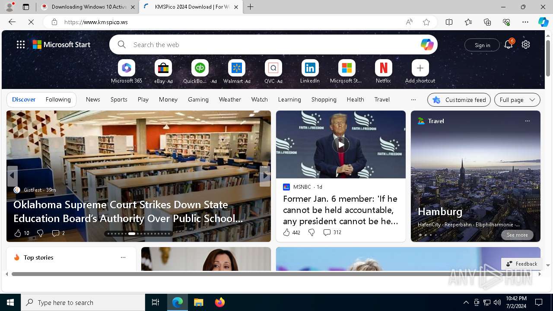Stop loading the page
This screenshot has height=311, width=553.
tap(31, 22)
